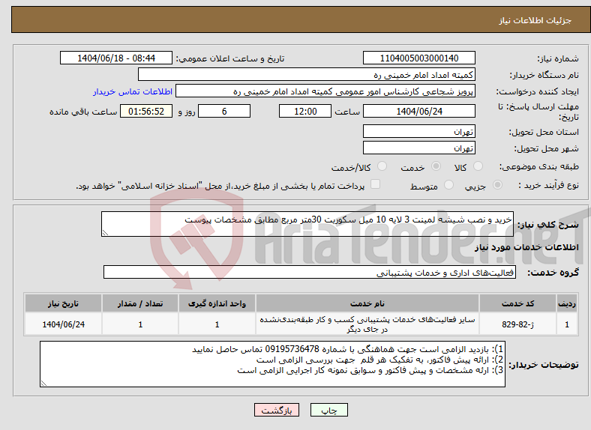The width and height of the screenshot is (591, 430).
Task: Select the خدمت radio button
Action: point(436,166)
